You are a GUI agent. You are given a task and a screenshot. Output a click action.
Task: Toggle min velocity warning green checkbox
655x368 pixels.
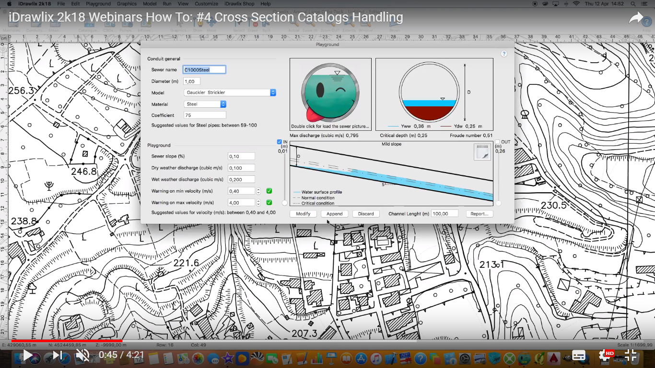[269, 191]
